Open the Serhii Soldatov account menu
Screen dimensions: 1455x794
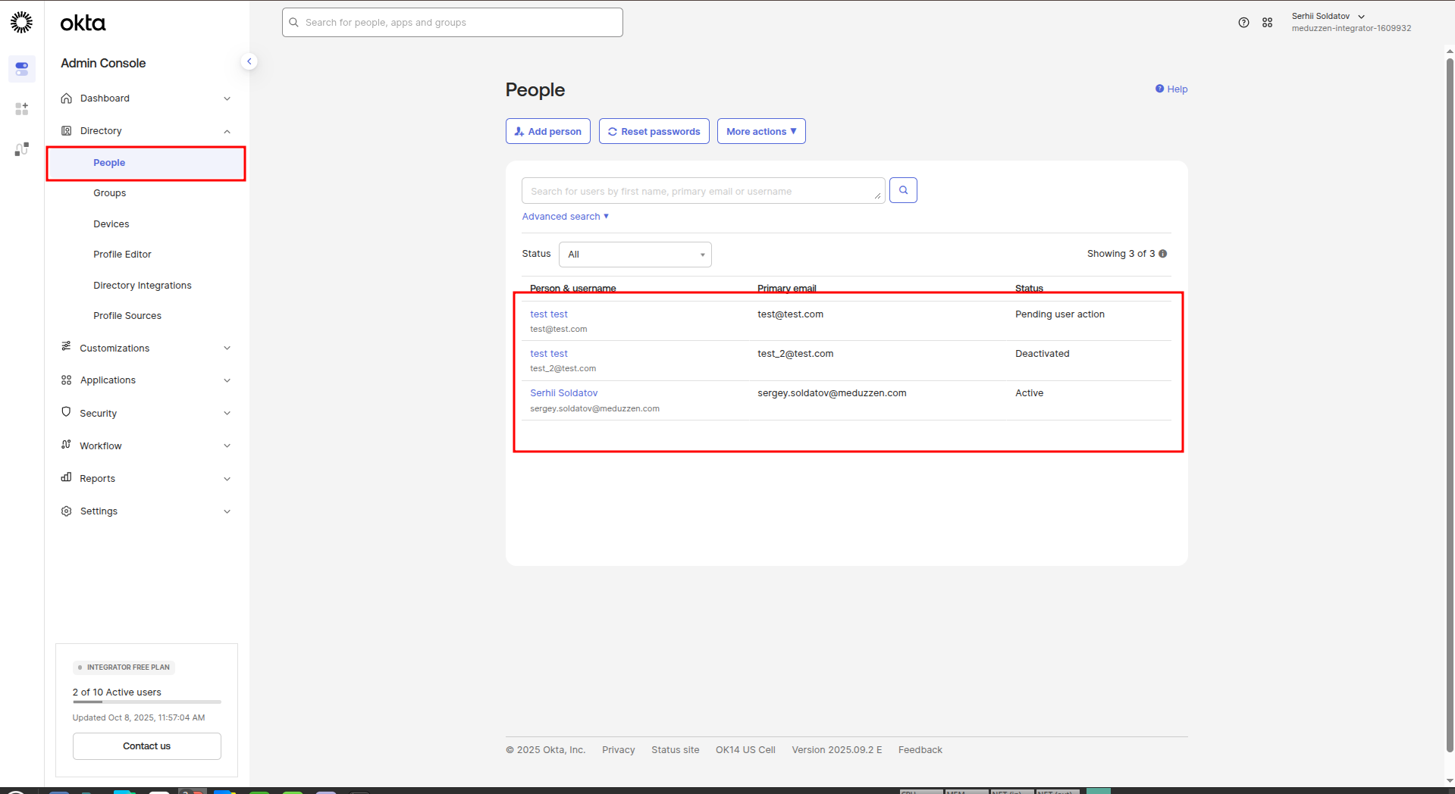pos(1351,22)
